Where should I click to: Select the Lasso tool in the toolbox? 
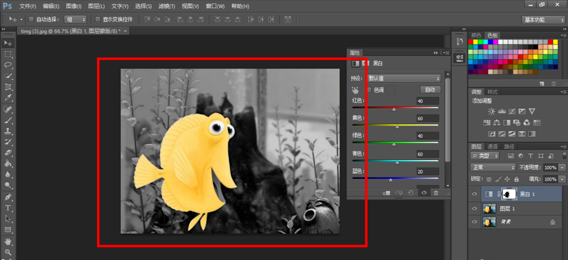click(x=8, y=65)
